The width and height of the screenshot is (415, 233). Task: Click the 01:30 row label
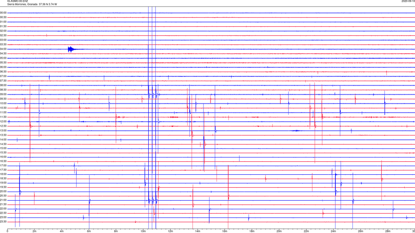[x=3, y=26]
